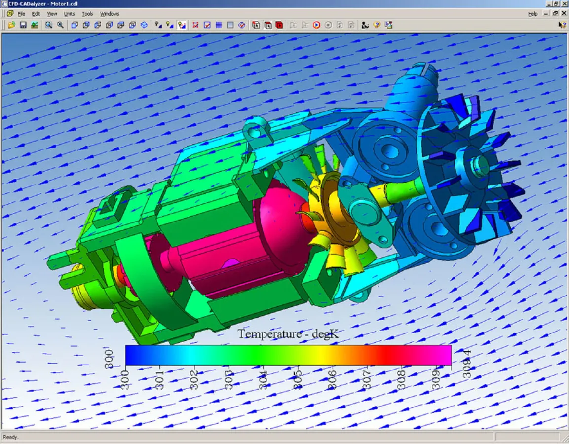The height and width of the screenshot is (444, 569).
Task: Select the isometric solid cube view icon
Action: [144, 25]
